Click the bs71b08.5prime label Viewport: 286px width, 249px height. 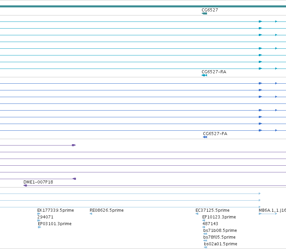[220, 231]
